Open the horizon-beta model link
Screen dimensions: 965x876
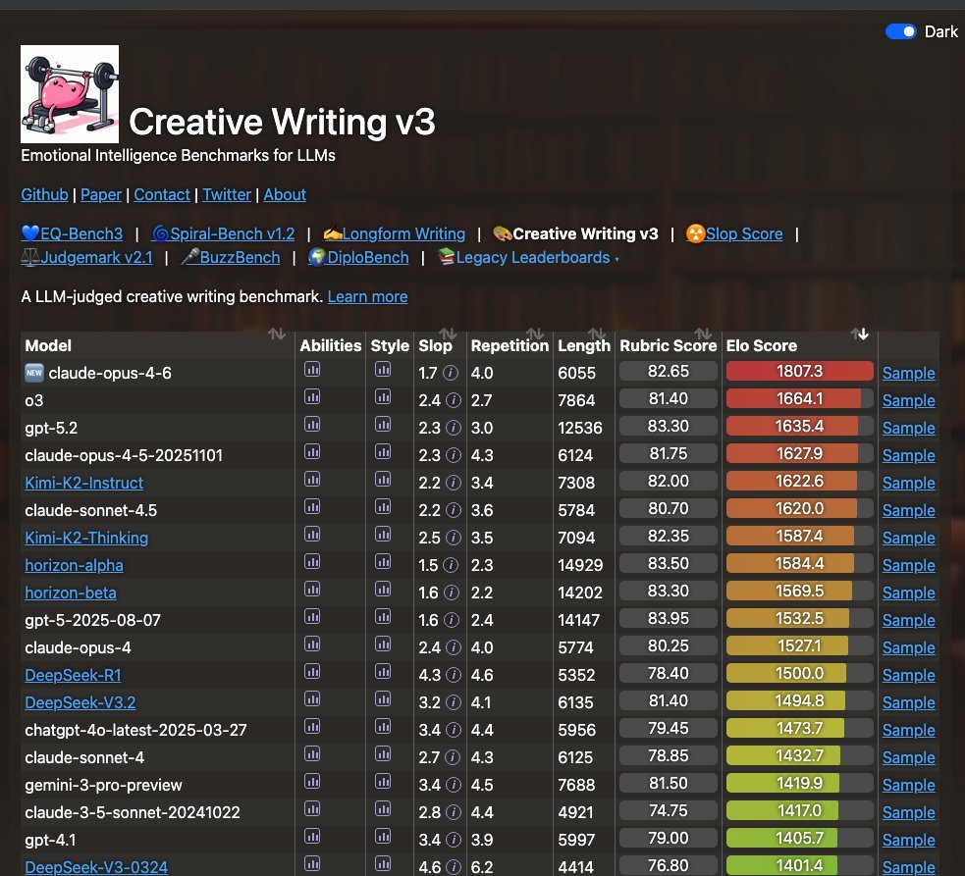click(x=70, y=593)
